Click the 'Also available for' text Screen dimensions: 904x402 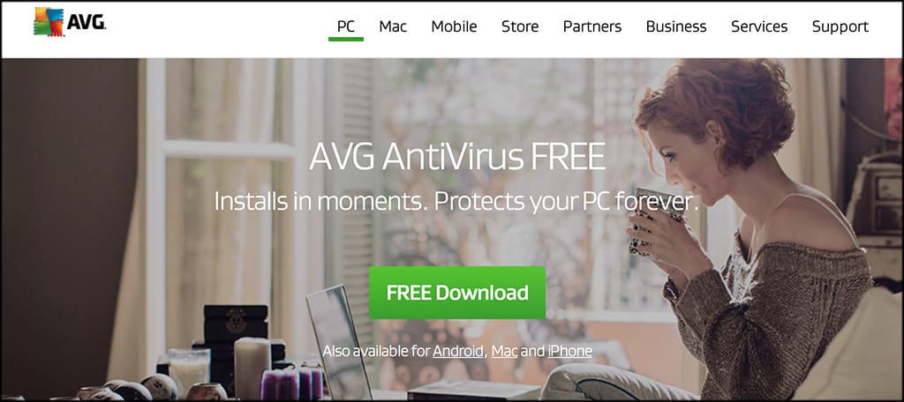pyautogui.click(x=376, y=351)
